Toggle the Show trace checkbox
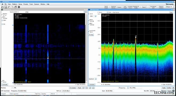176x96 pixels. tap(107, 12)
